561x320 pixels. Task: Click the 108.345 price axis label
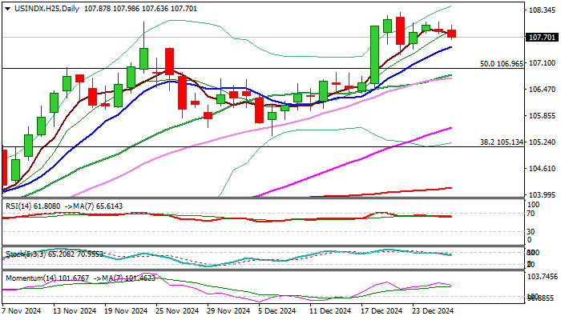(x=543, y=11)
